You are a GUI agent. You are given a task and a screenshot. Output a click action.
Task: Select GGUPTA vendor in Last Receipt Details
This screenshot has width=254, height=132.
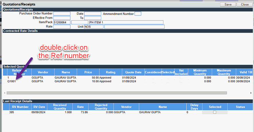click(120, 112)
